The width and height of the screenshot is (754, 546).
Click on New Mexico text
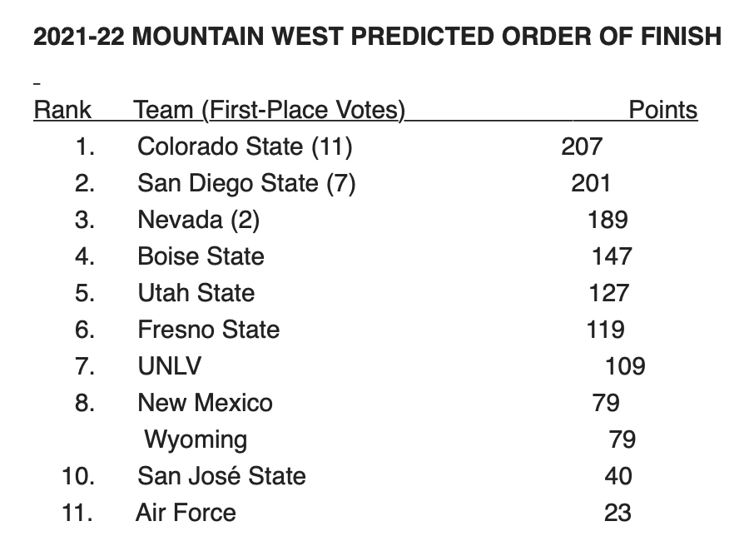pos(205,403)
